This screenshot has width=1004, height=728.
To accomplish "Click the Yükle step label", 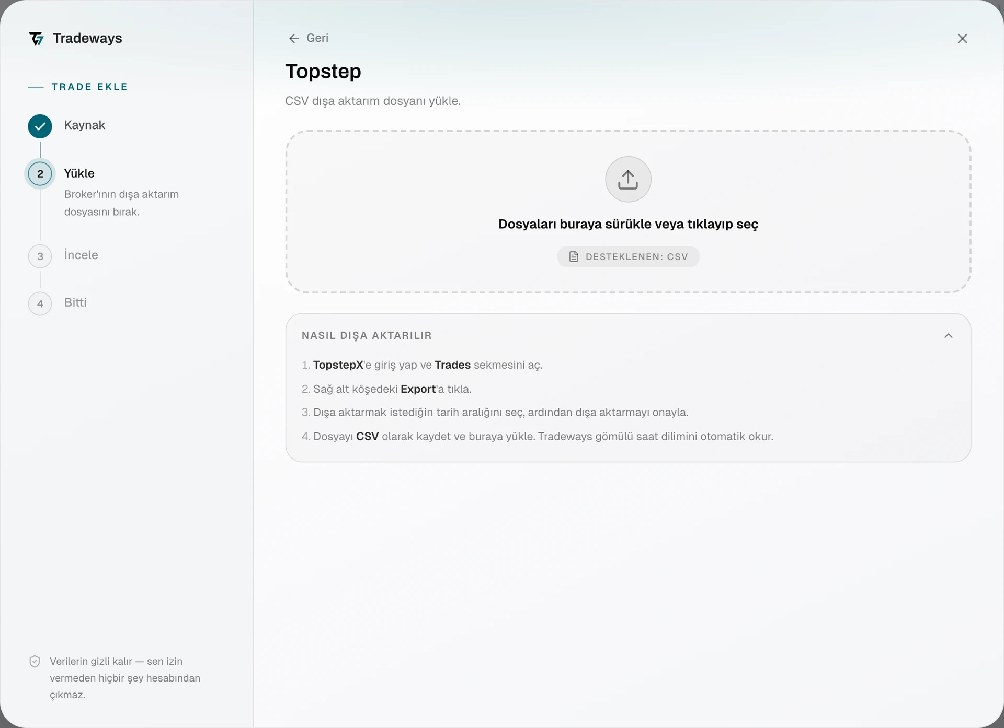I will 79,173.
